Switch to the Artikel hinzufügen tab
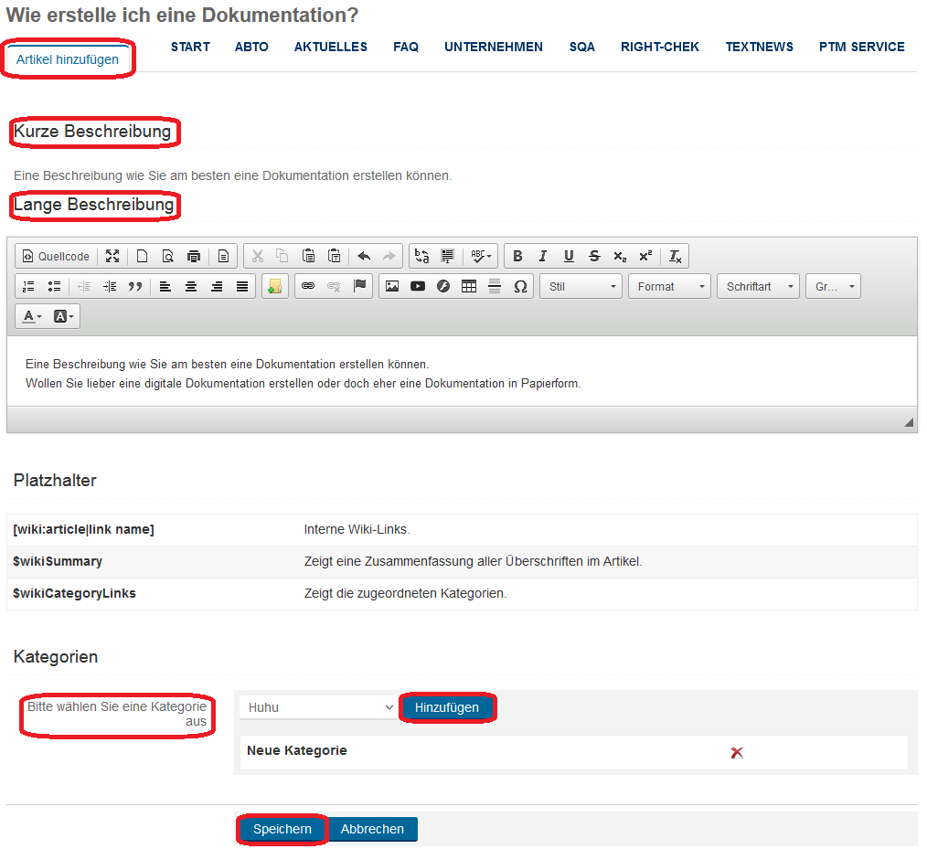 pos(68,59)
